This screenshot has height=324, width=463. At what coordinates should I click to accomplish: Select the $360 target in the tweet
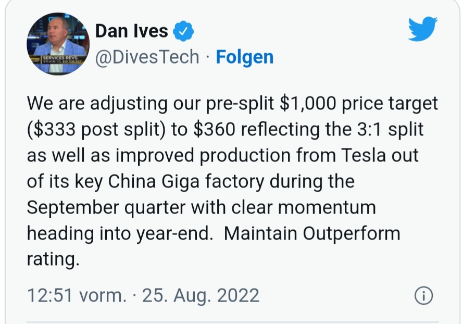point(215,129)
